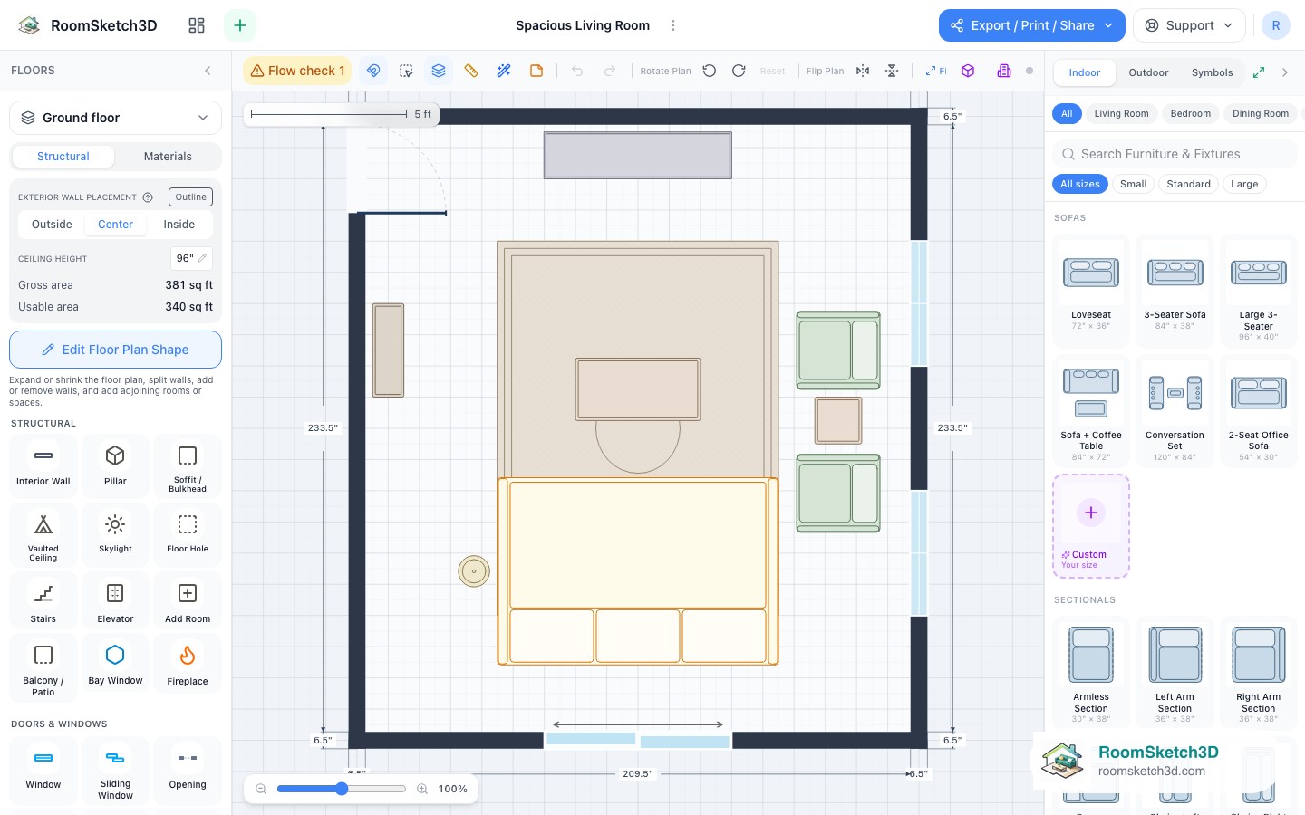Collapse the Floors sidebar panel
The width and height of the screenshot is (1305, 815).
208,71
